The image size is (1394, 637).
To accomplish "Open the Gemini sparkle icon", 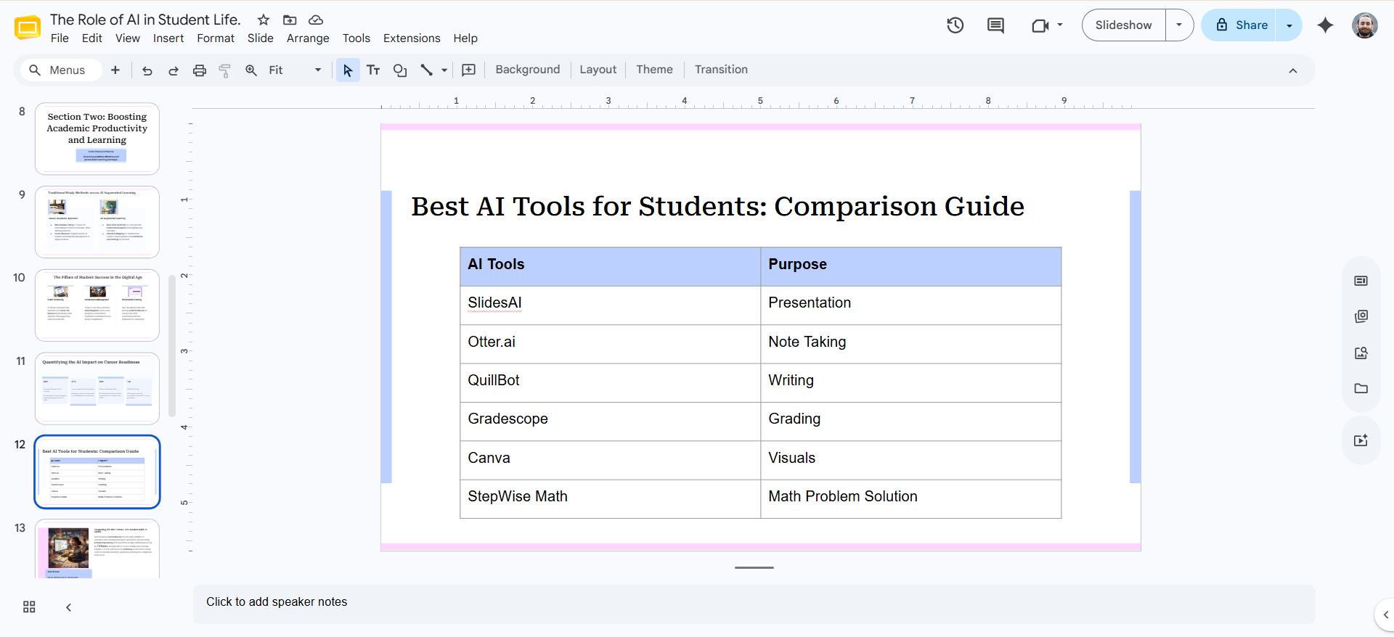I will tap(1326, 25).
